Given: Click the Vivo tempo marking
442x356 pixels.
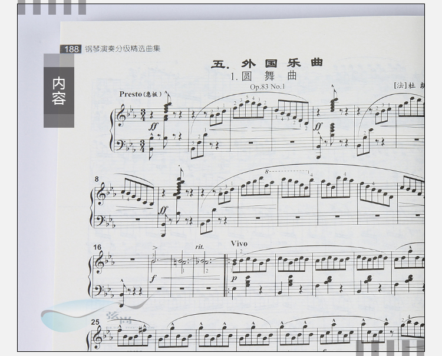Looking at the screenshot, I should click(239, 244).
